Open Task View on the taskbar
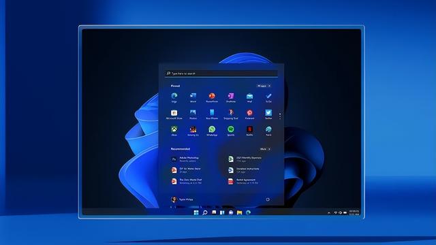The width and height of the screenshot is (436, 245). [214, 212]
